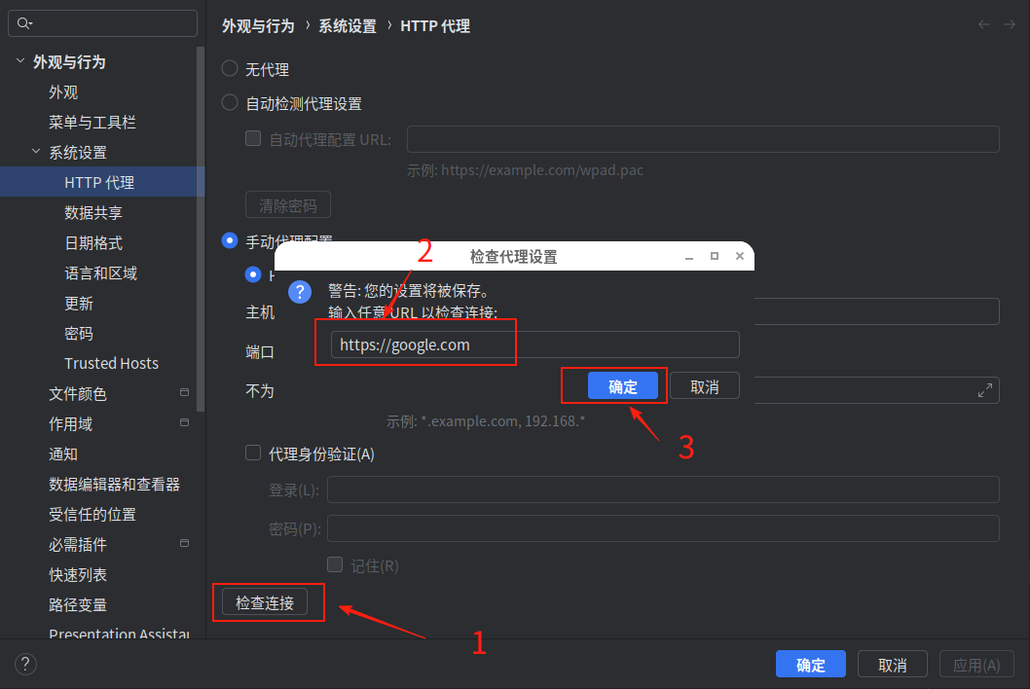Image resolution: width=1030 pixels, height=689 pixels.
Task: Click the blue question icon in 检查代理设置 dialog
Action: click(299, 292)
